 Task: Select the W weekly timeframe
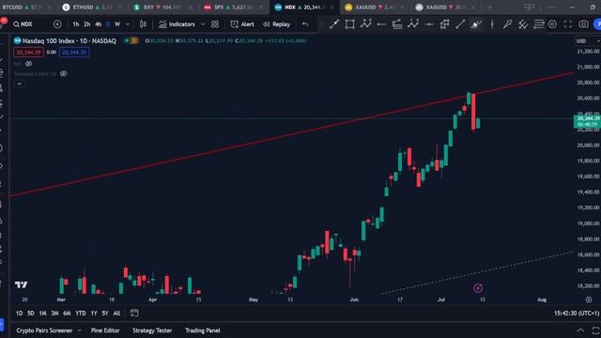click(x=117, y=24)
